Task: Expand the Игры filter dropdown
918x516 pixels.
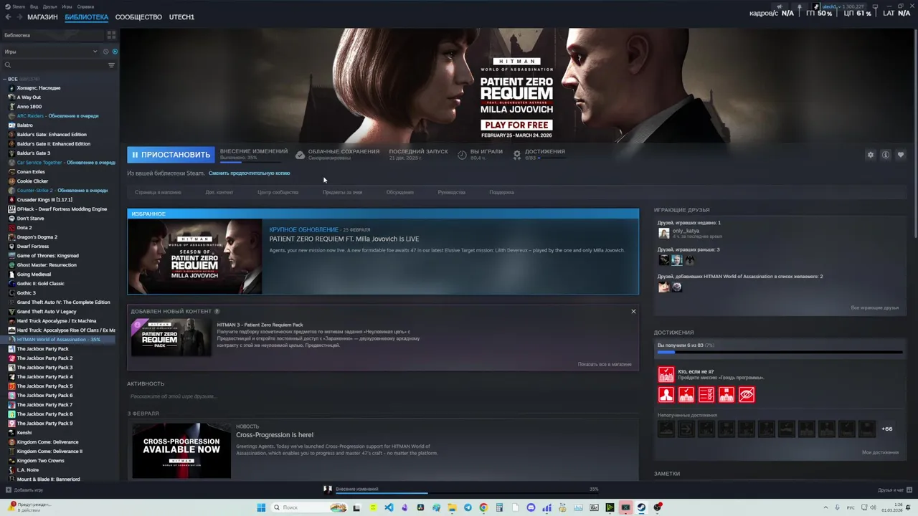Action: [50, 52]
